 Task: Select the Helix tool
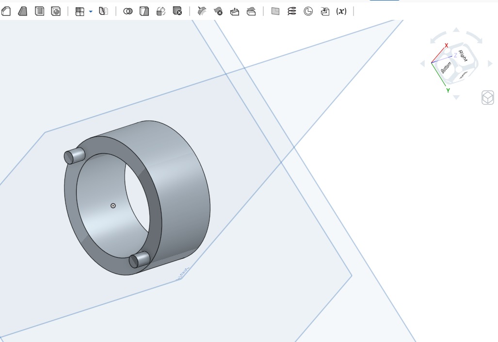(291, 11)
